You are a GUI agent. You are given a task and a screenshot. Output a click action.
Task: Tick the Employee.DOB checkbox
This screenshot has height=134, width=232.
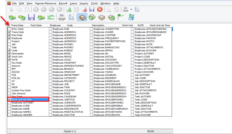pyautogui.click(x=50, y=29)
